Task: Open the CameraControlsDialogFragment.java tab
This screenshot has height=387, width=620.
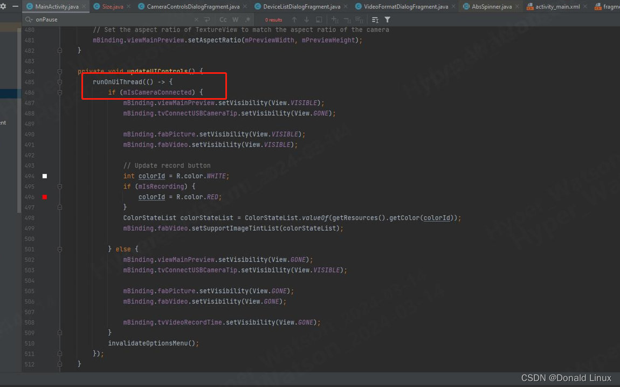Action: click(193, 6)
